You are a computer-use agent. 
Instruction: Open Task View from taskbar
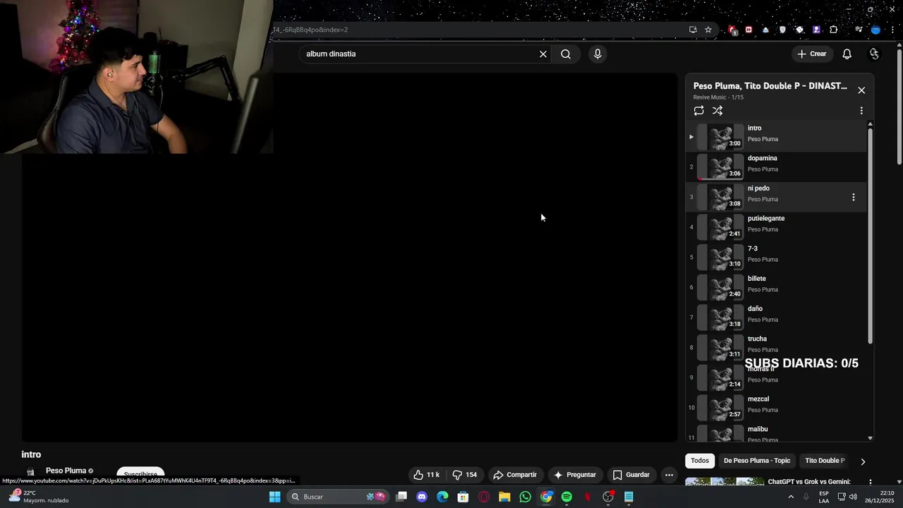pos(401,497)
